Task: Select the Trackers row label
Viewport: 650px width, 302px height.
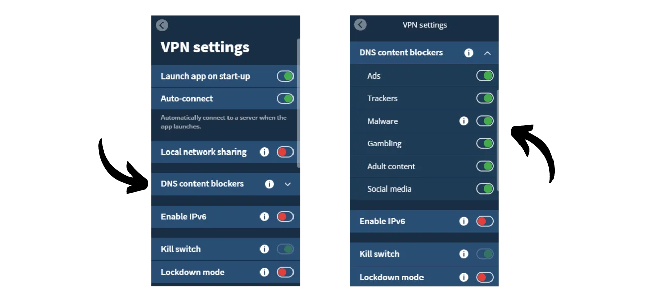Action: click(382, 98)
